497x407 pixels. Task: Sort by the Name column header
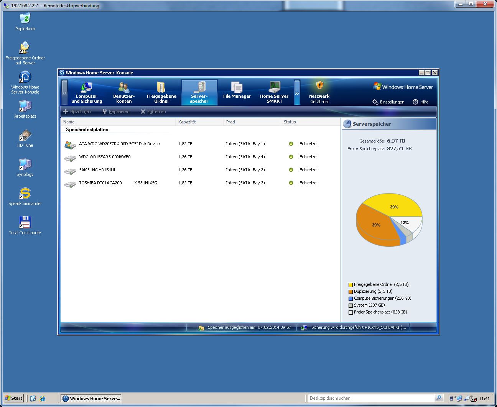point(118,122)
